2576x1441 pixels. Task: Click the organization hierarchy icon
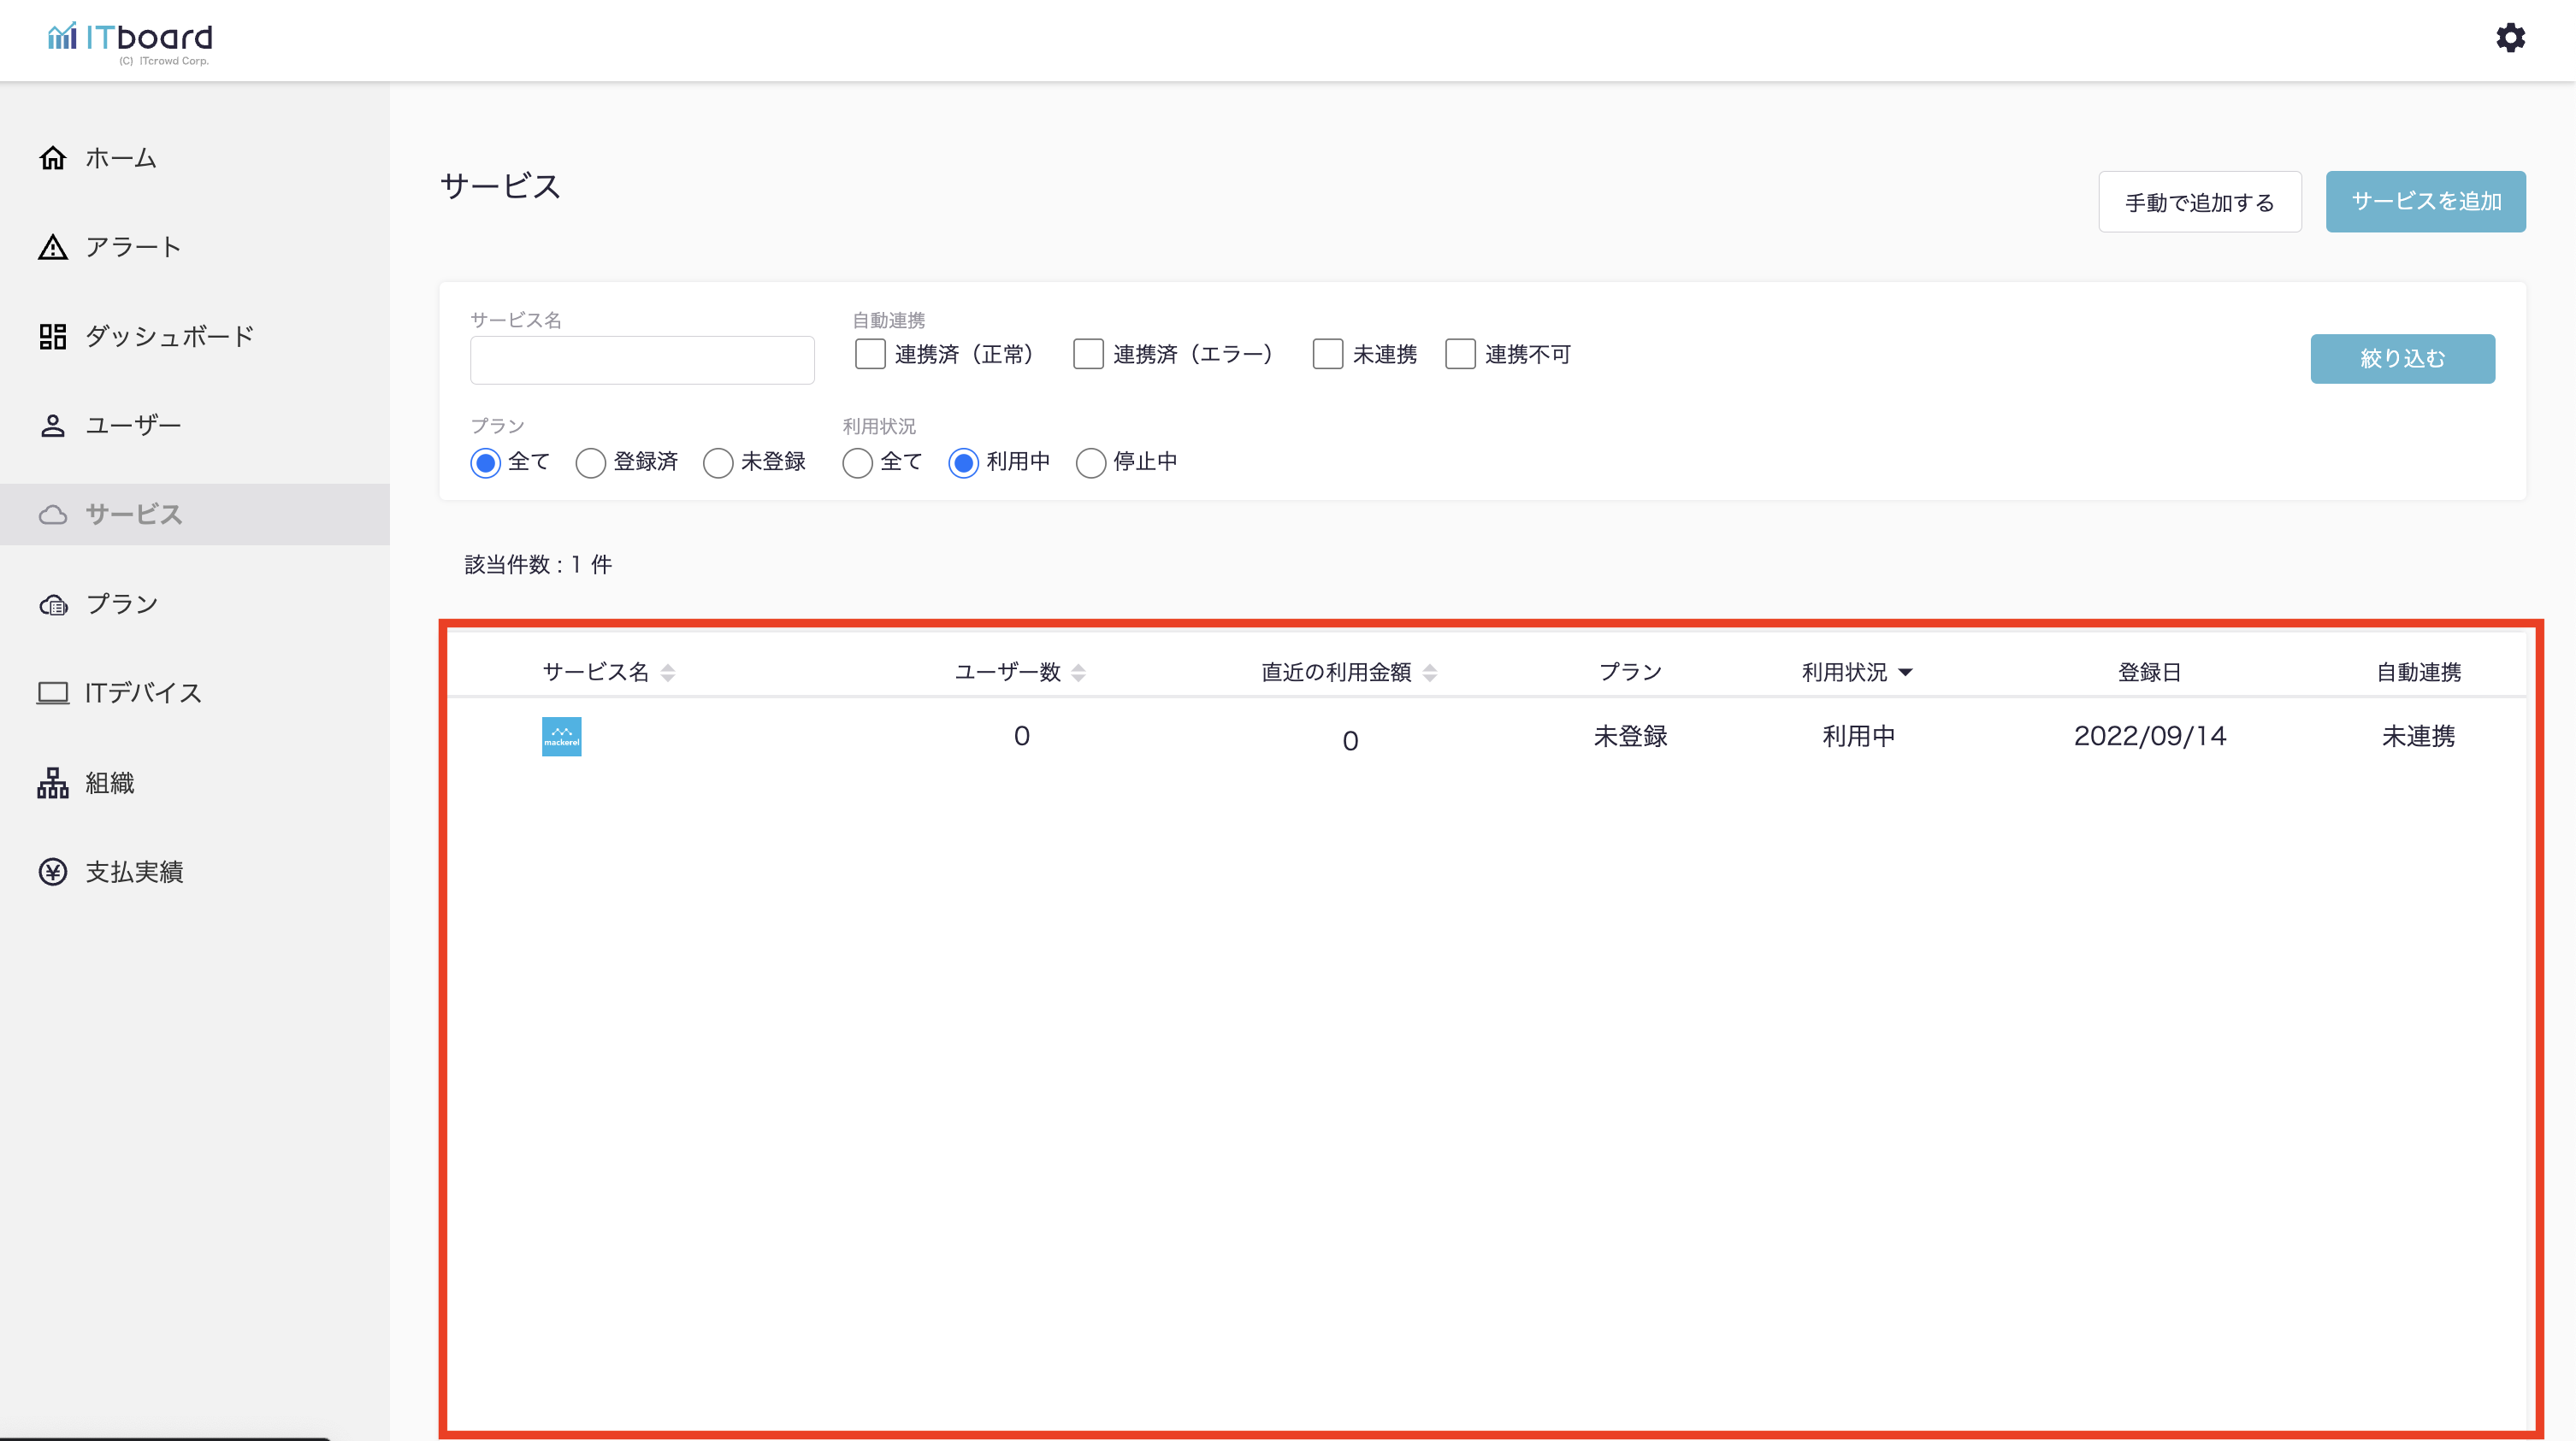click(x=53, y=782)
